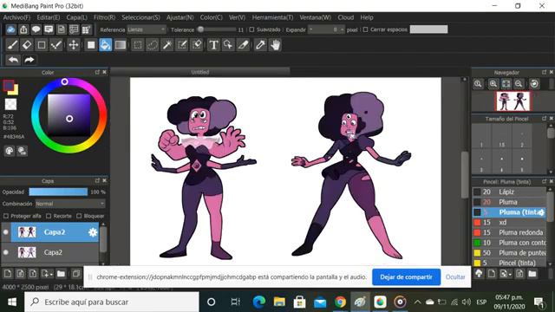Image resolution: width=555 pixels, height=312 pixels.
Task: Select the Eyedropper tool
Action: point(260,45)
